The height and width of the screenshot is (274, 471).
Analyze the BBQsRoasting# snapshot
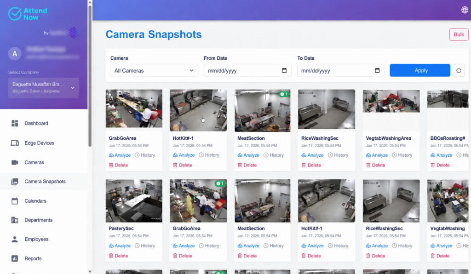click(x=441, y=155)
